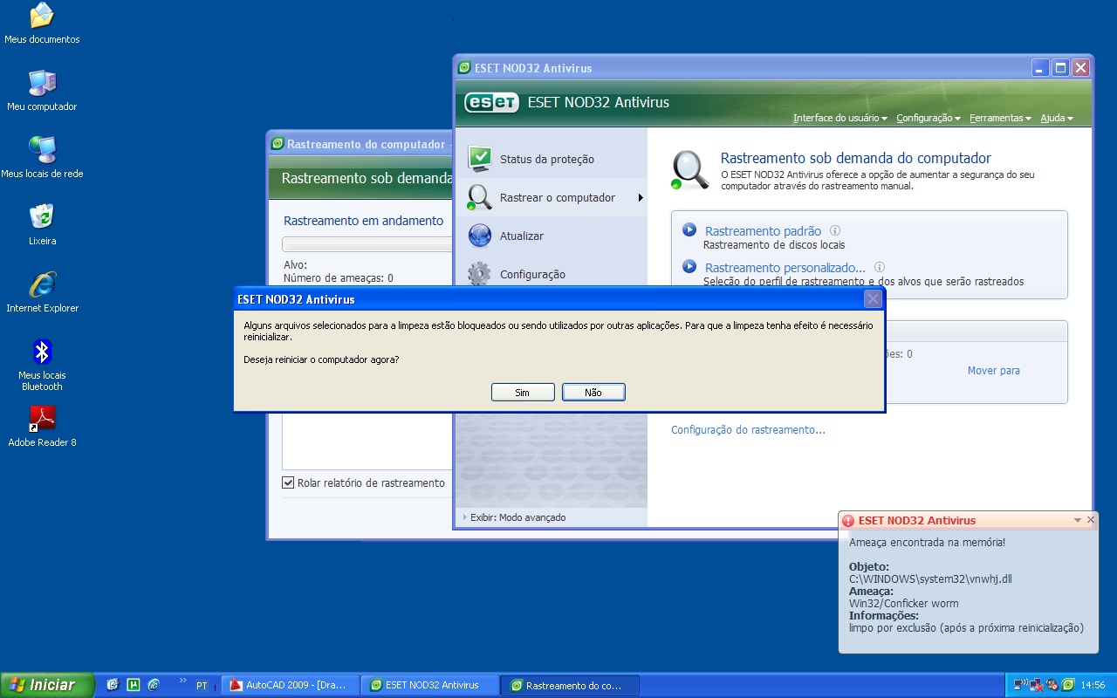Screen dimensions: 1117x698
Task: Open Rastrear o computador via magnifying glass icon
Action: tap(478, 197)
